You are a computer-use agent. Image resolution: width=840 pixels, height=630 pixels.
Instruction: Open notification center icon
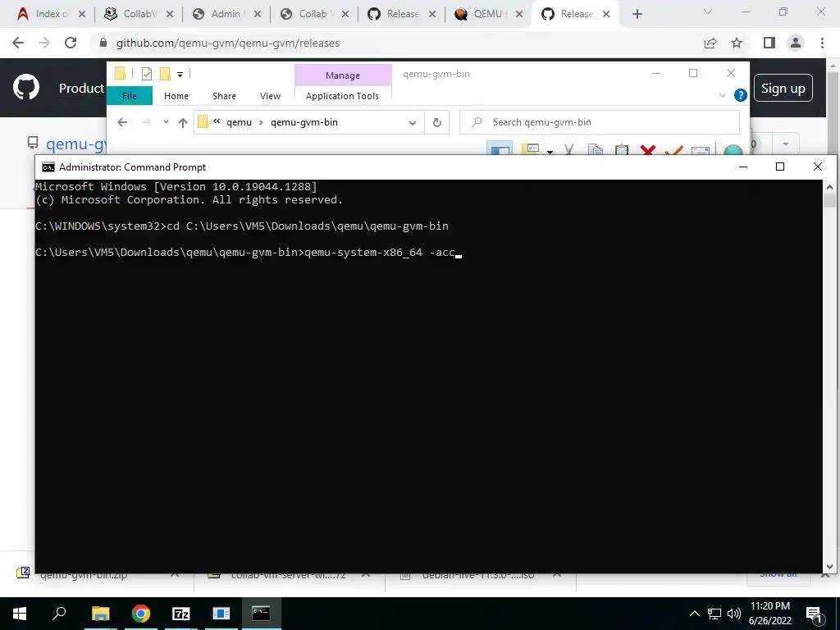pos(814,614)
